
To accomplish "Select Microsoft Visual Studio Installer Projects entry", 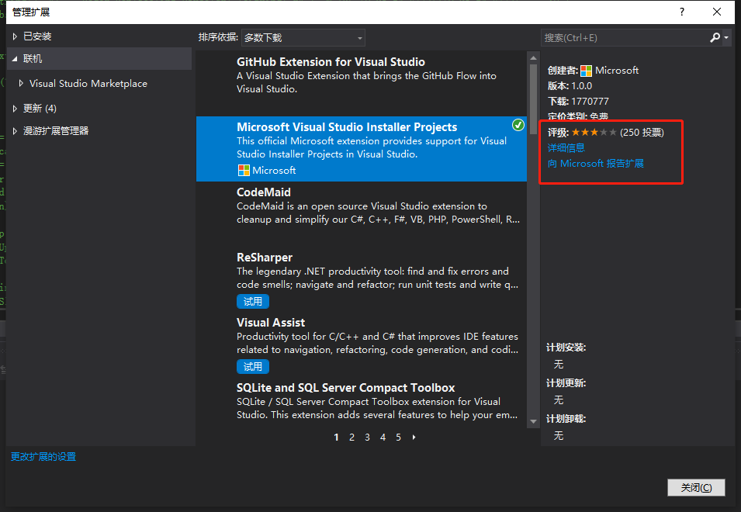I will coord(362,149).
